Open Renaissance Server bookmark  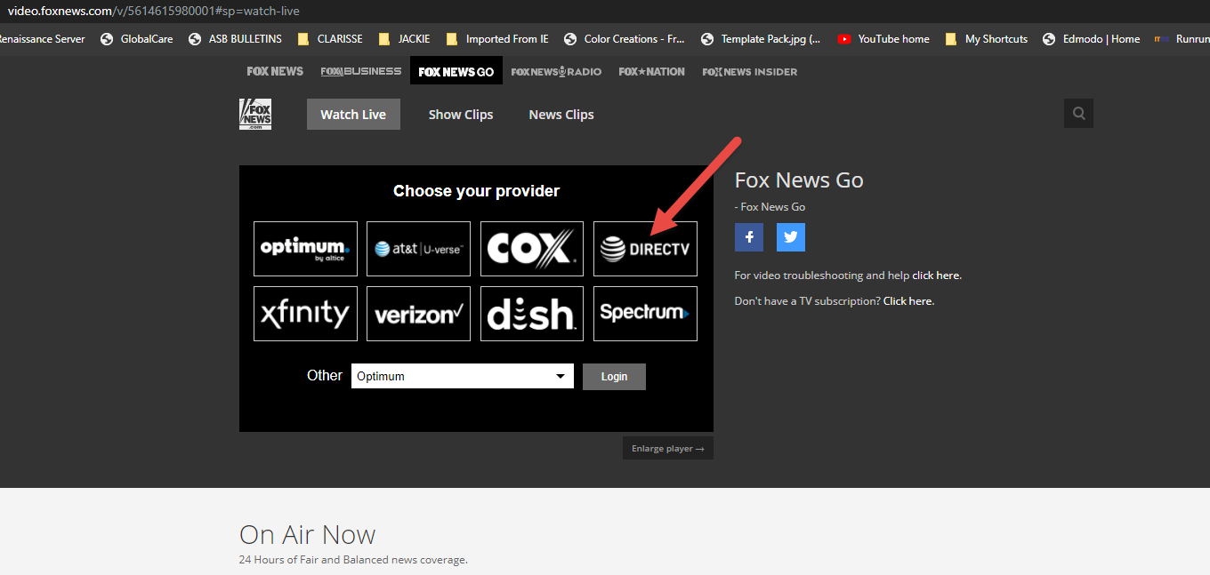(x=41, y=39)
